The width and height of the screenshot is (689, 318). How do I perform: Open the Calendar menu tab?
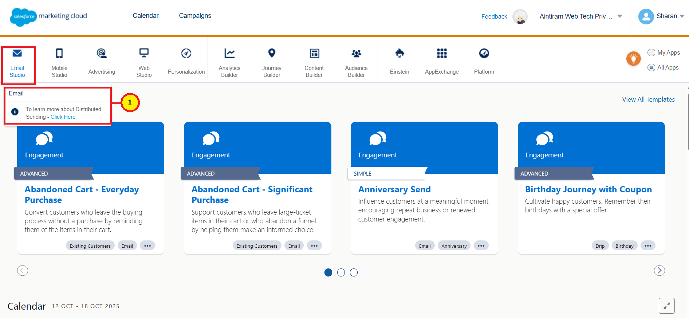click(146, 16)
